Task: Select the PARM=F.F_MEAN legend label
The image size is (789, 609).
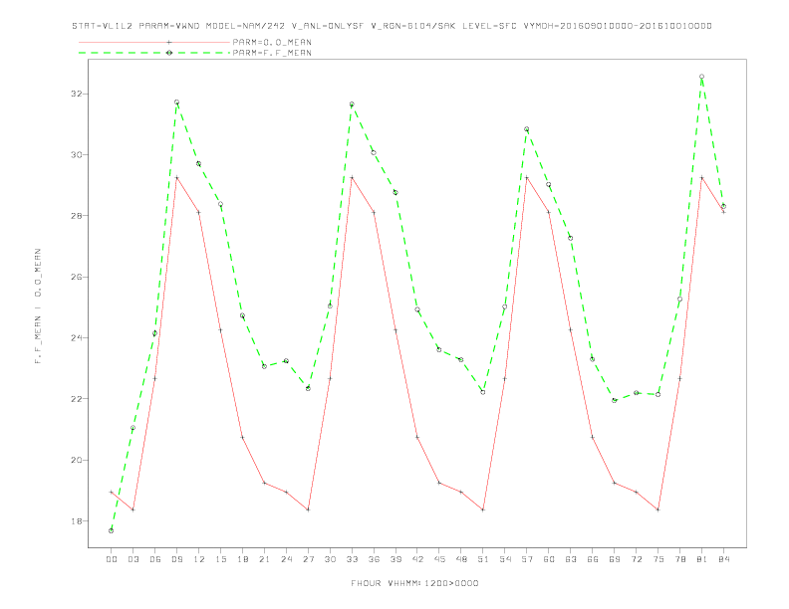Action: (272, 53)
